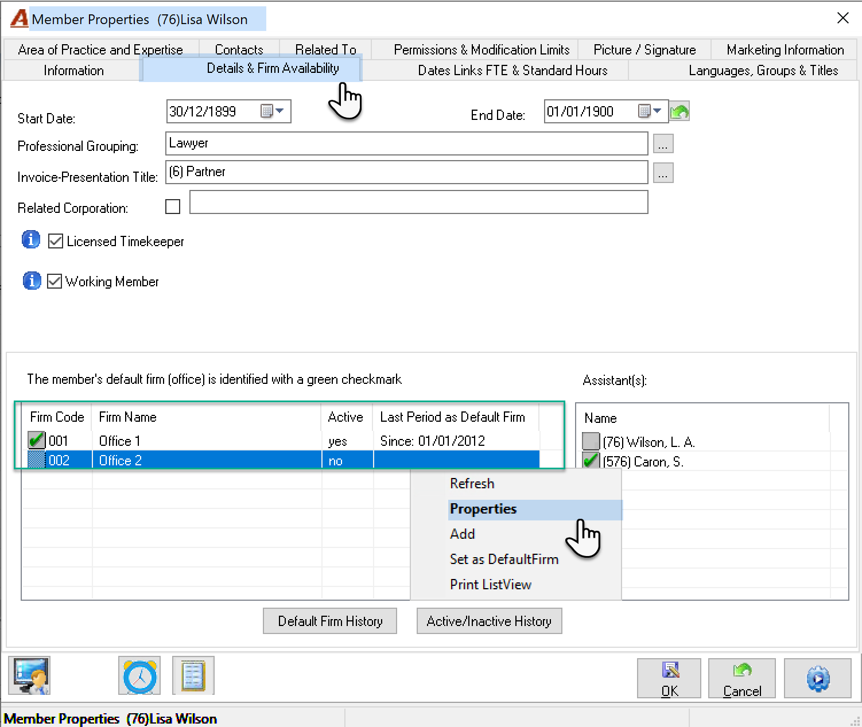The width and height of the screenshot is (862, 727).
Task: Click the info icon beside Licensed Timekeeper
Action: 31,239
